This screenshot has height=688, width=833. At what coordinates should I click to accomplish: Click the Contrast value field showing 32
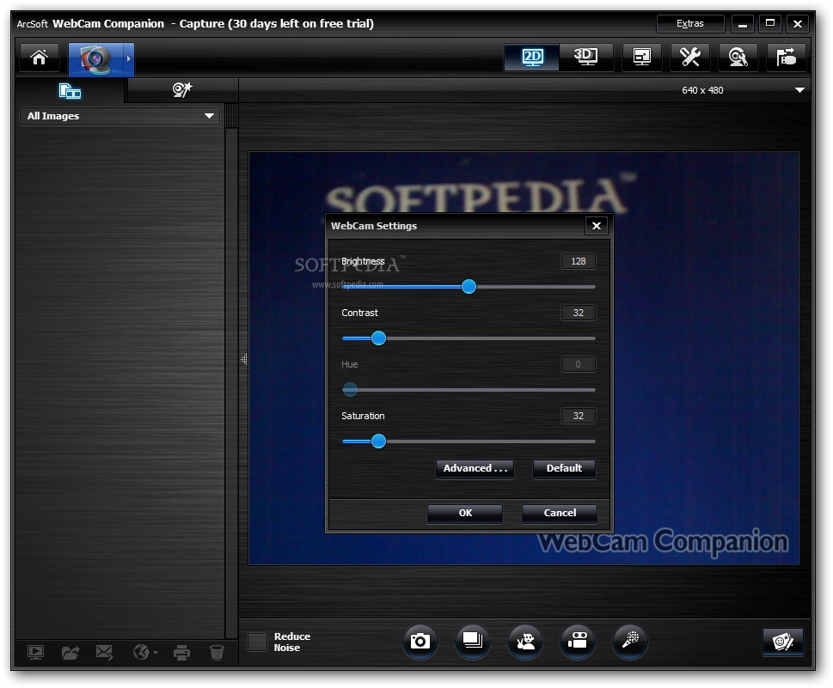point(578,313)
